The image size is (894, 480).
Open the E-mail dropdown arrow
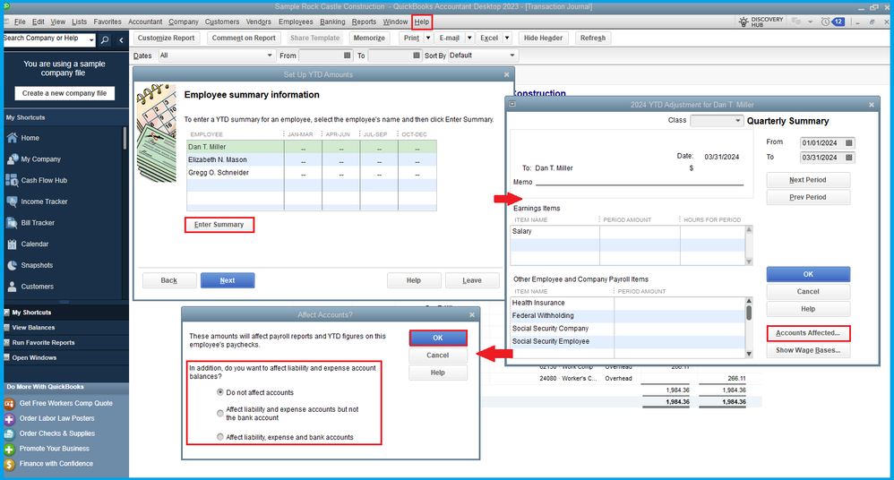tap(469, 38)
